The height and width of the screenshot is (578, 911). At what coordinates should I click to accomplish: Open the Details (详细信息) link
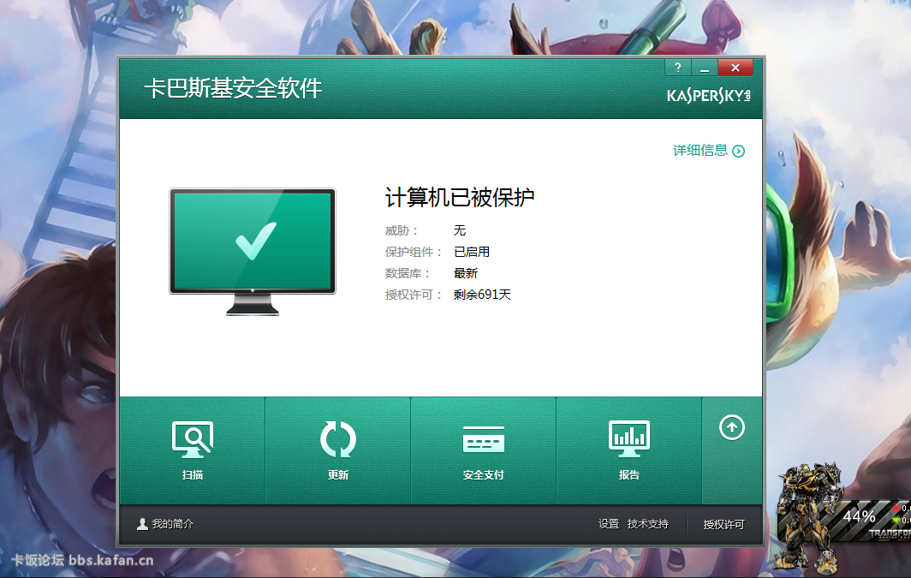[708, 151]
